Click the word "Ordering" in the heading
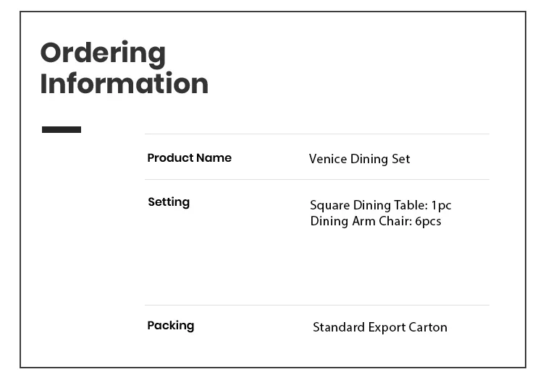This screenshot has width=543, height=377. [x=103, y=54]
